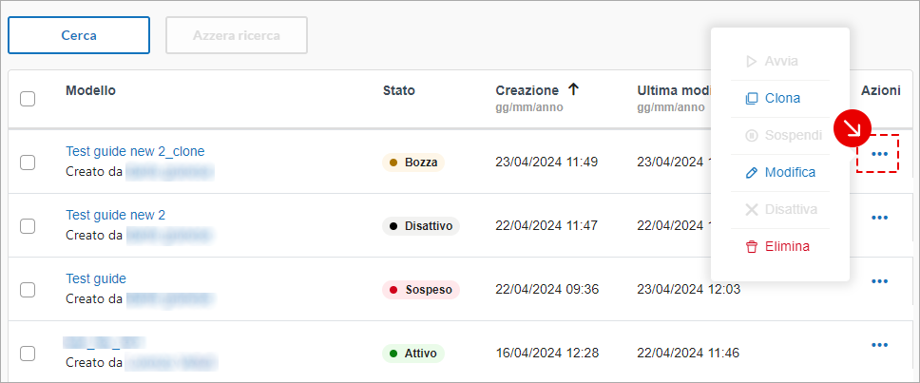The width and height of the screenshot is (920, 383).
Task: Check the box for the Test guide row
Action: coord(28,290)
